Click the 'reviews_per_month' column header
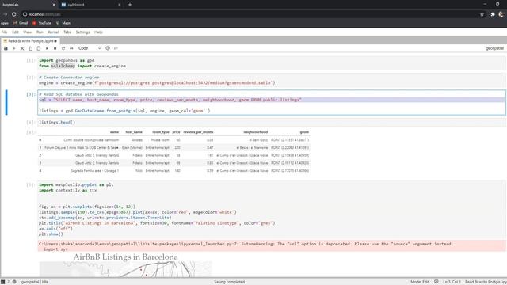Viewport: 507px width, 285px height. [198, 132]
